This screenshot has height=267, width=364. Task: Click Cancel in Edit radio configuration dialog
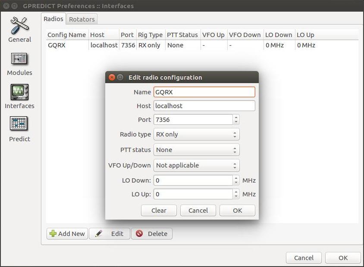click(198, 210)
